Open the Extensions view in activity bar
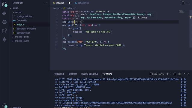 (x=4, y=31)
